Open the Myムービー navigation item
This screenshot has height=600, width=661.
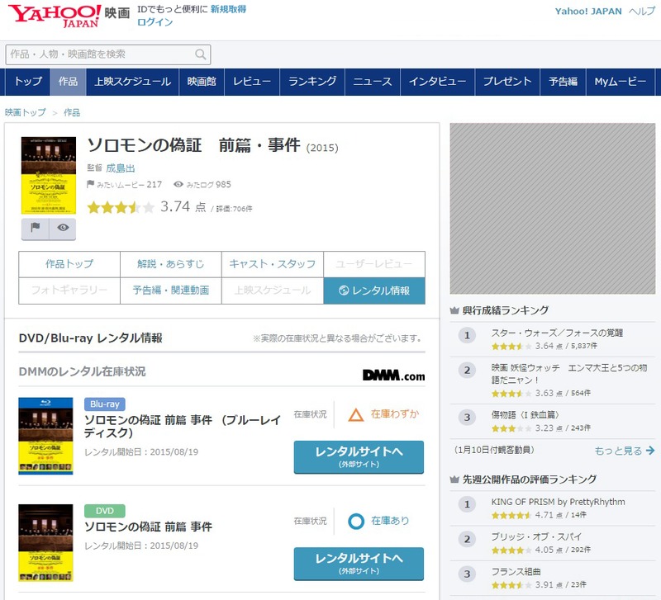(x=621, y=81)
